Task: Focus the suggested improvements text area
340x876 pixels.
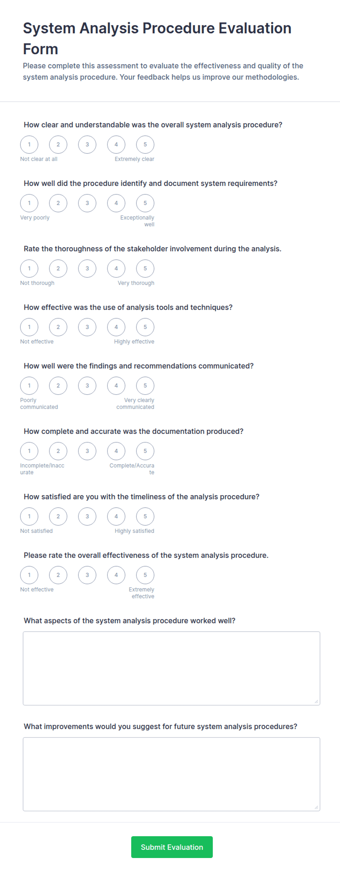Action: click(x=171, y=774)
